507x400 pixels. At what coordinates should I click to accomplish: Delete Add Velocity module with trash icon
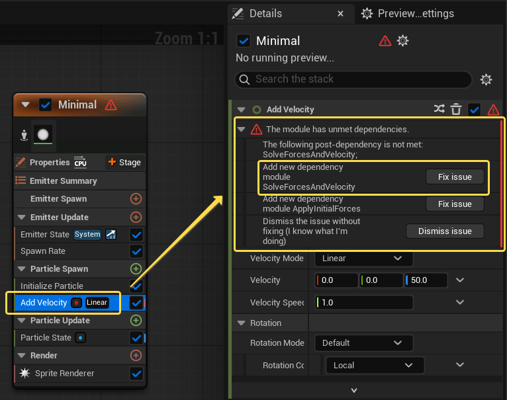(x=456, y=109)
